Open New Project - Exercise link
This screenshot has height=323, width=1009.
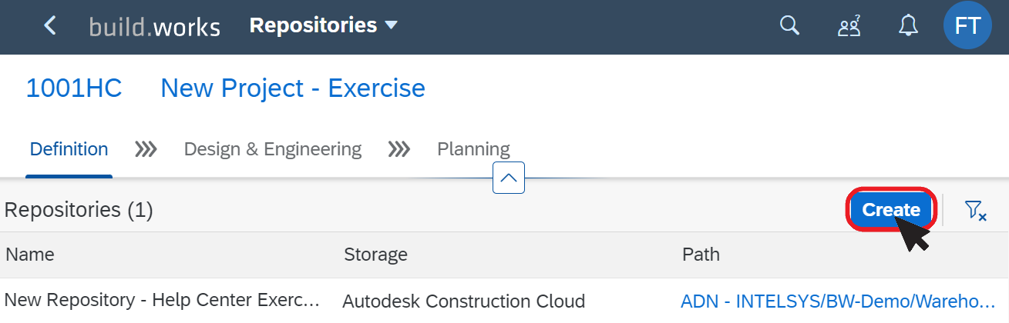point(293,88)
